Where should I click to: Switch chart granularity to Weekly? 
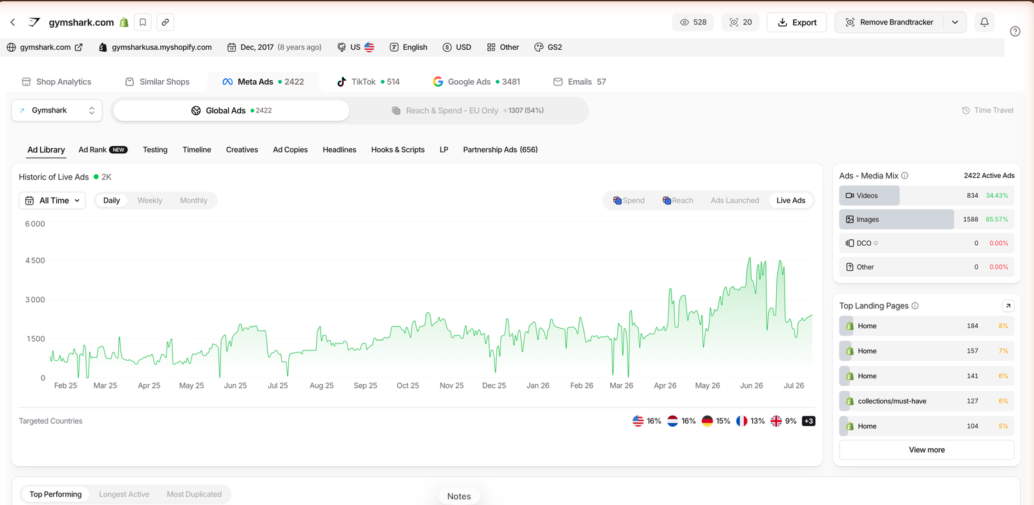point(150,200)
